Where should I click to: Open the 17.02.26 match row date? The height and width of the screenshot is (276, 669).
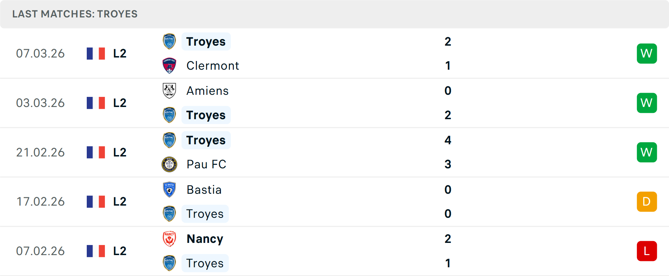click(40, 201)
